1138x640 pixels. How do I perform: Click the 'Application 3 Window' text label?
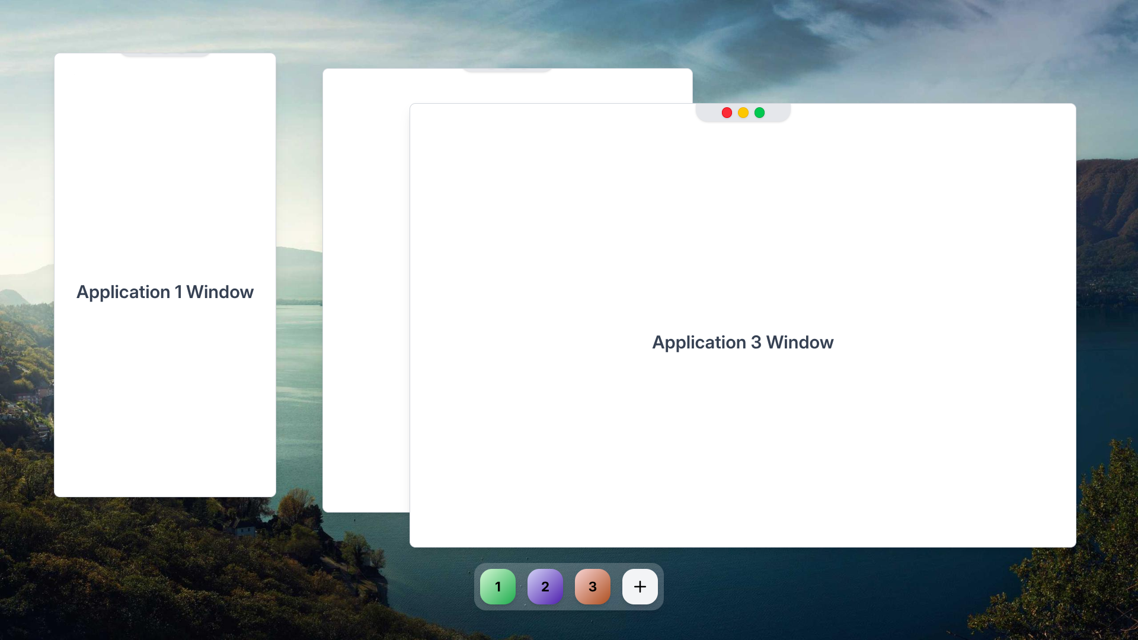point(743,343)
